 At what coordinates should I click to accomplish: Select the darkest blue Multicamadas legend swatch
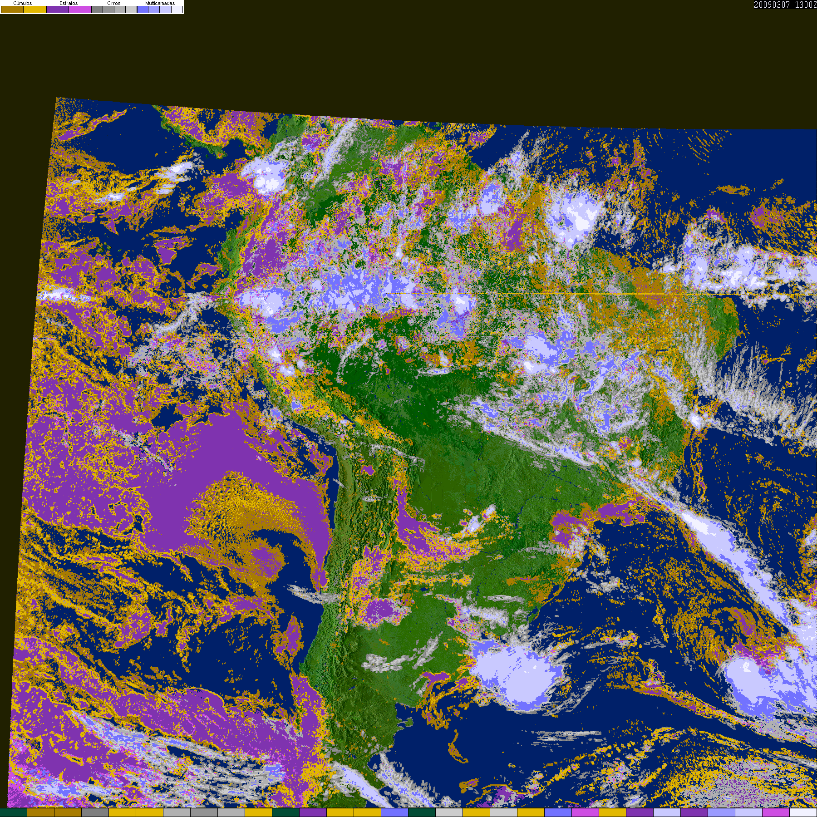pos(143,9)
